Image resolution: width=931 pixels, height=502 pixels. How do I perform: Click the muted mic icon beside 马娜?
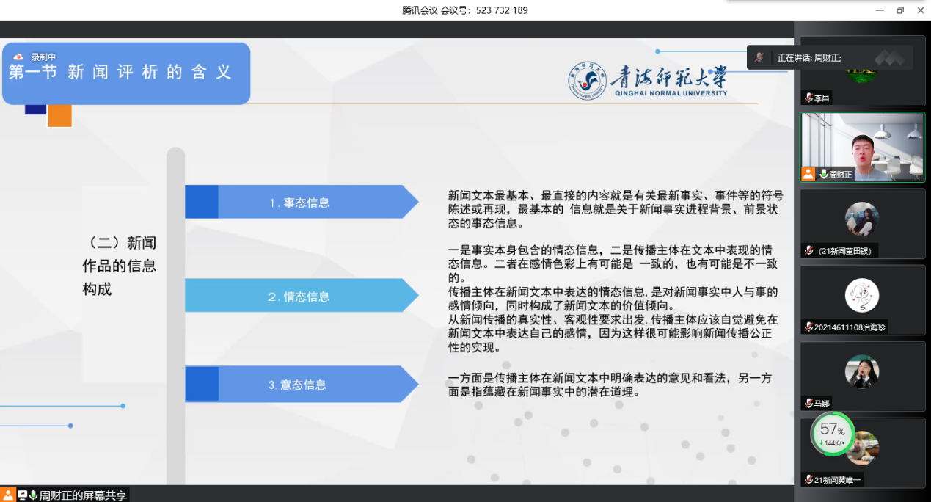pyautogui.click(x=808, y=404)
